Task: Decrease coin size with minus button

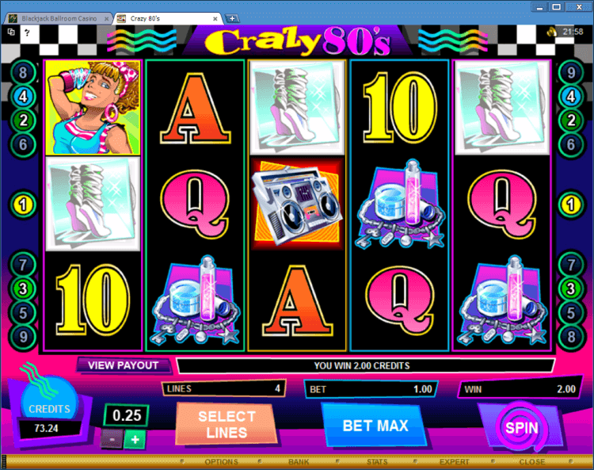Action: [112, 440]
